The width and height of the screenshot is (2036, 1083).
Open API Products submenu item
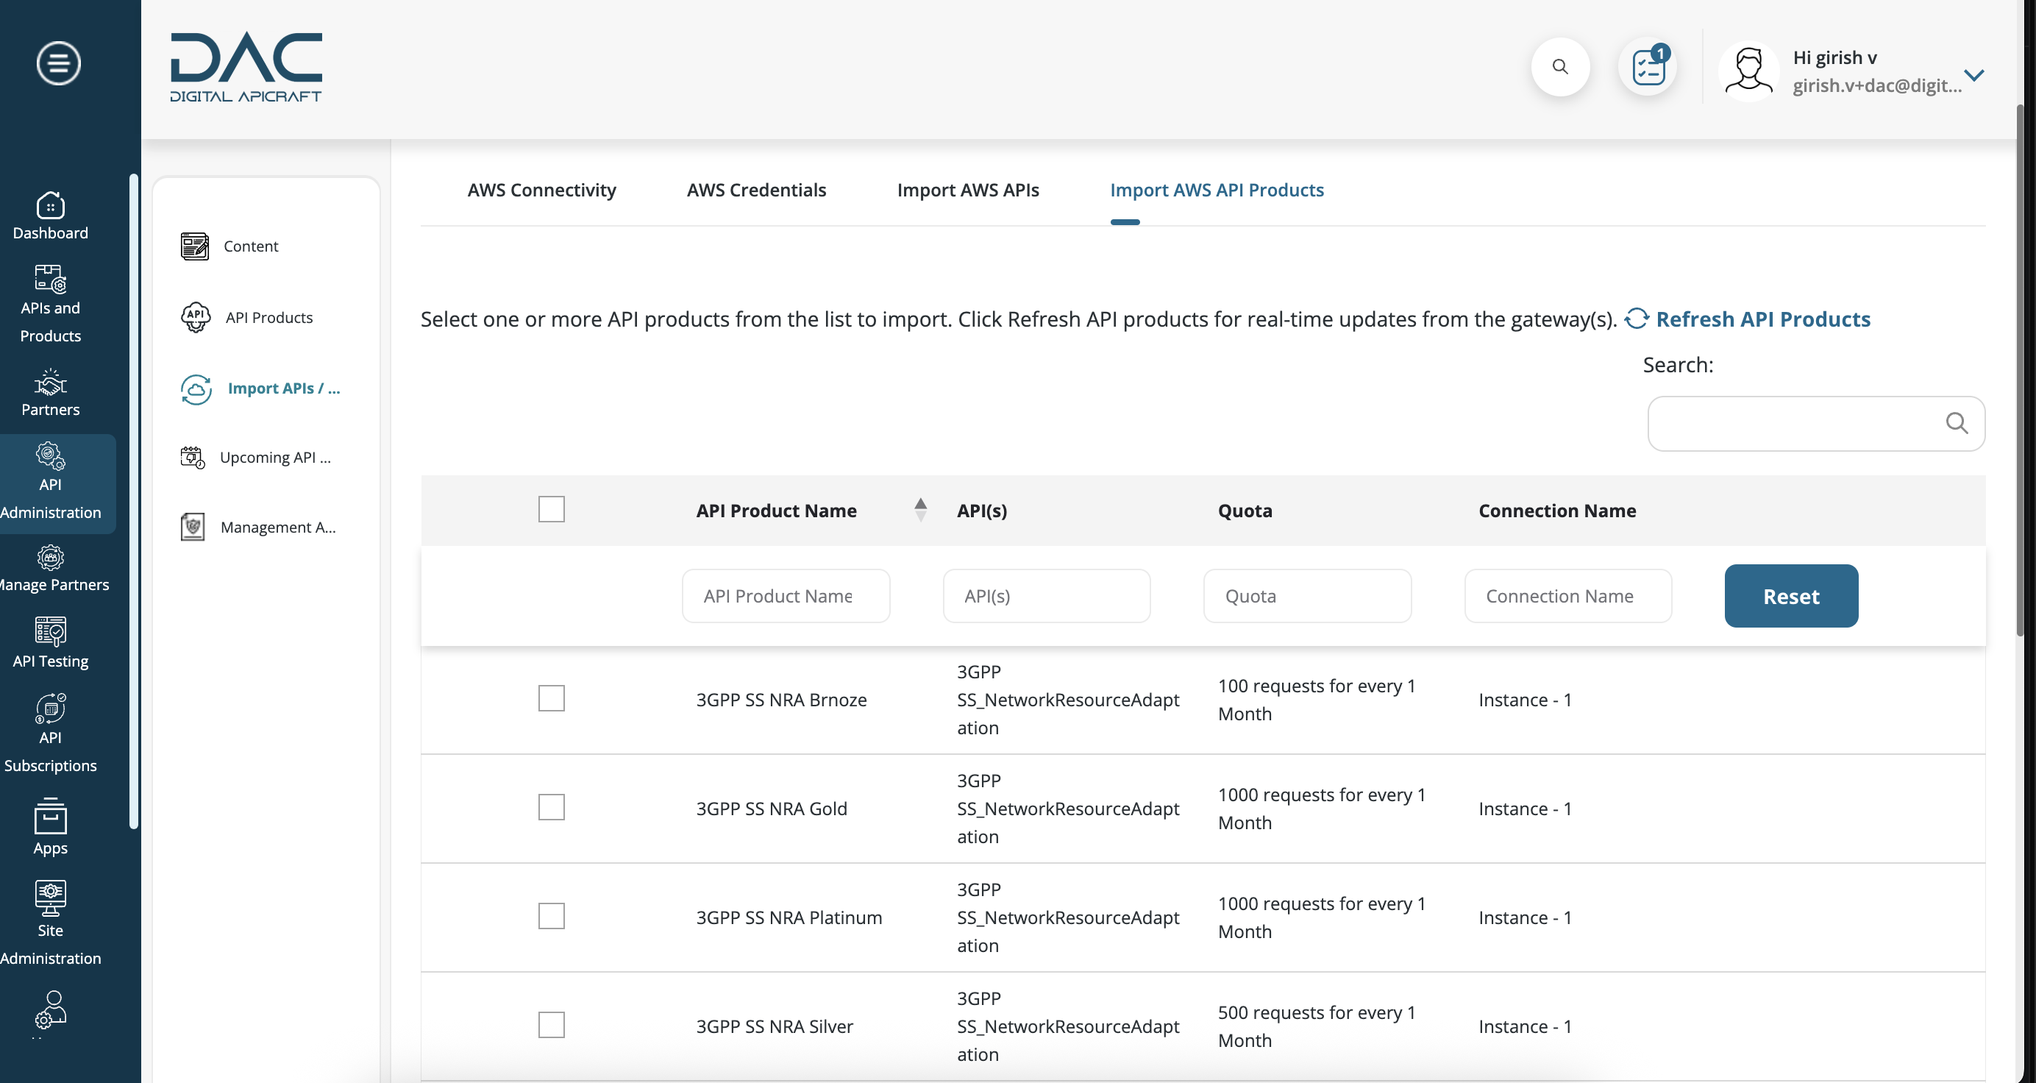pyautogui.click(x=246, y=318)
